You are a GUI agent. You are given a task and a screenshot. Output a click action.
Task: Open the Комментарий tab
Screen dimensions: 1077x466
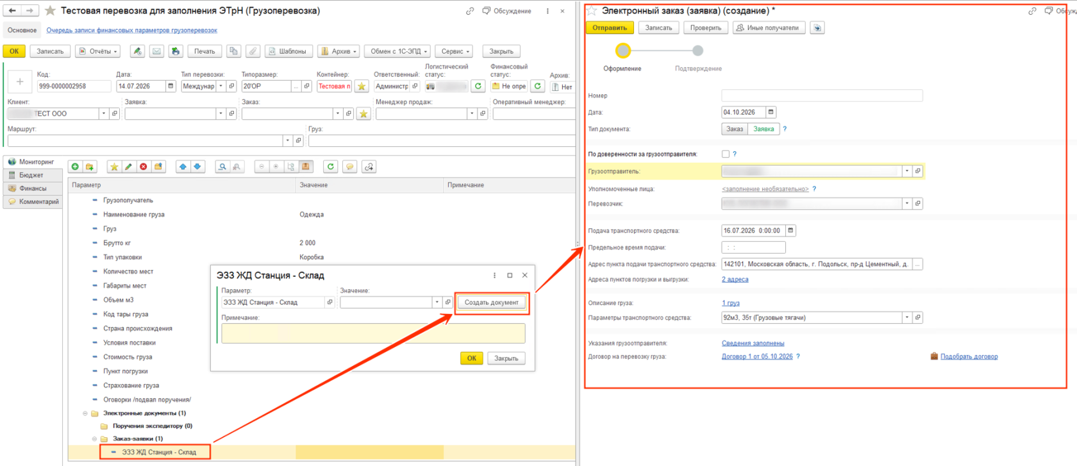(33, 202)
